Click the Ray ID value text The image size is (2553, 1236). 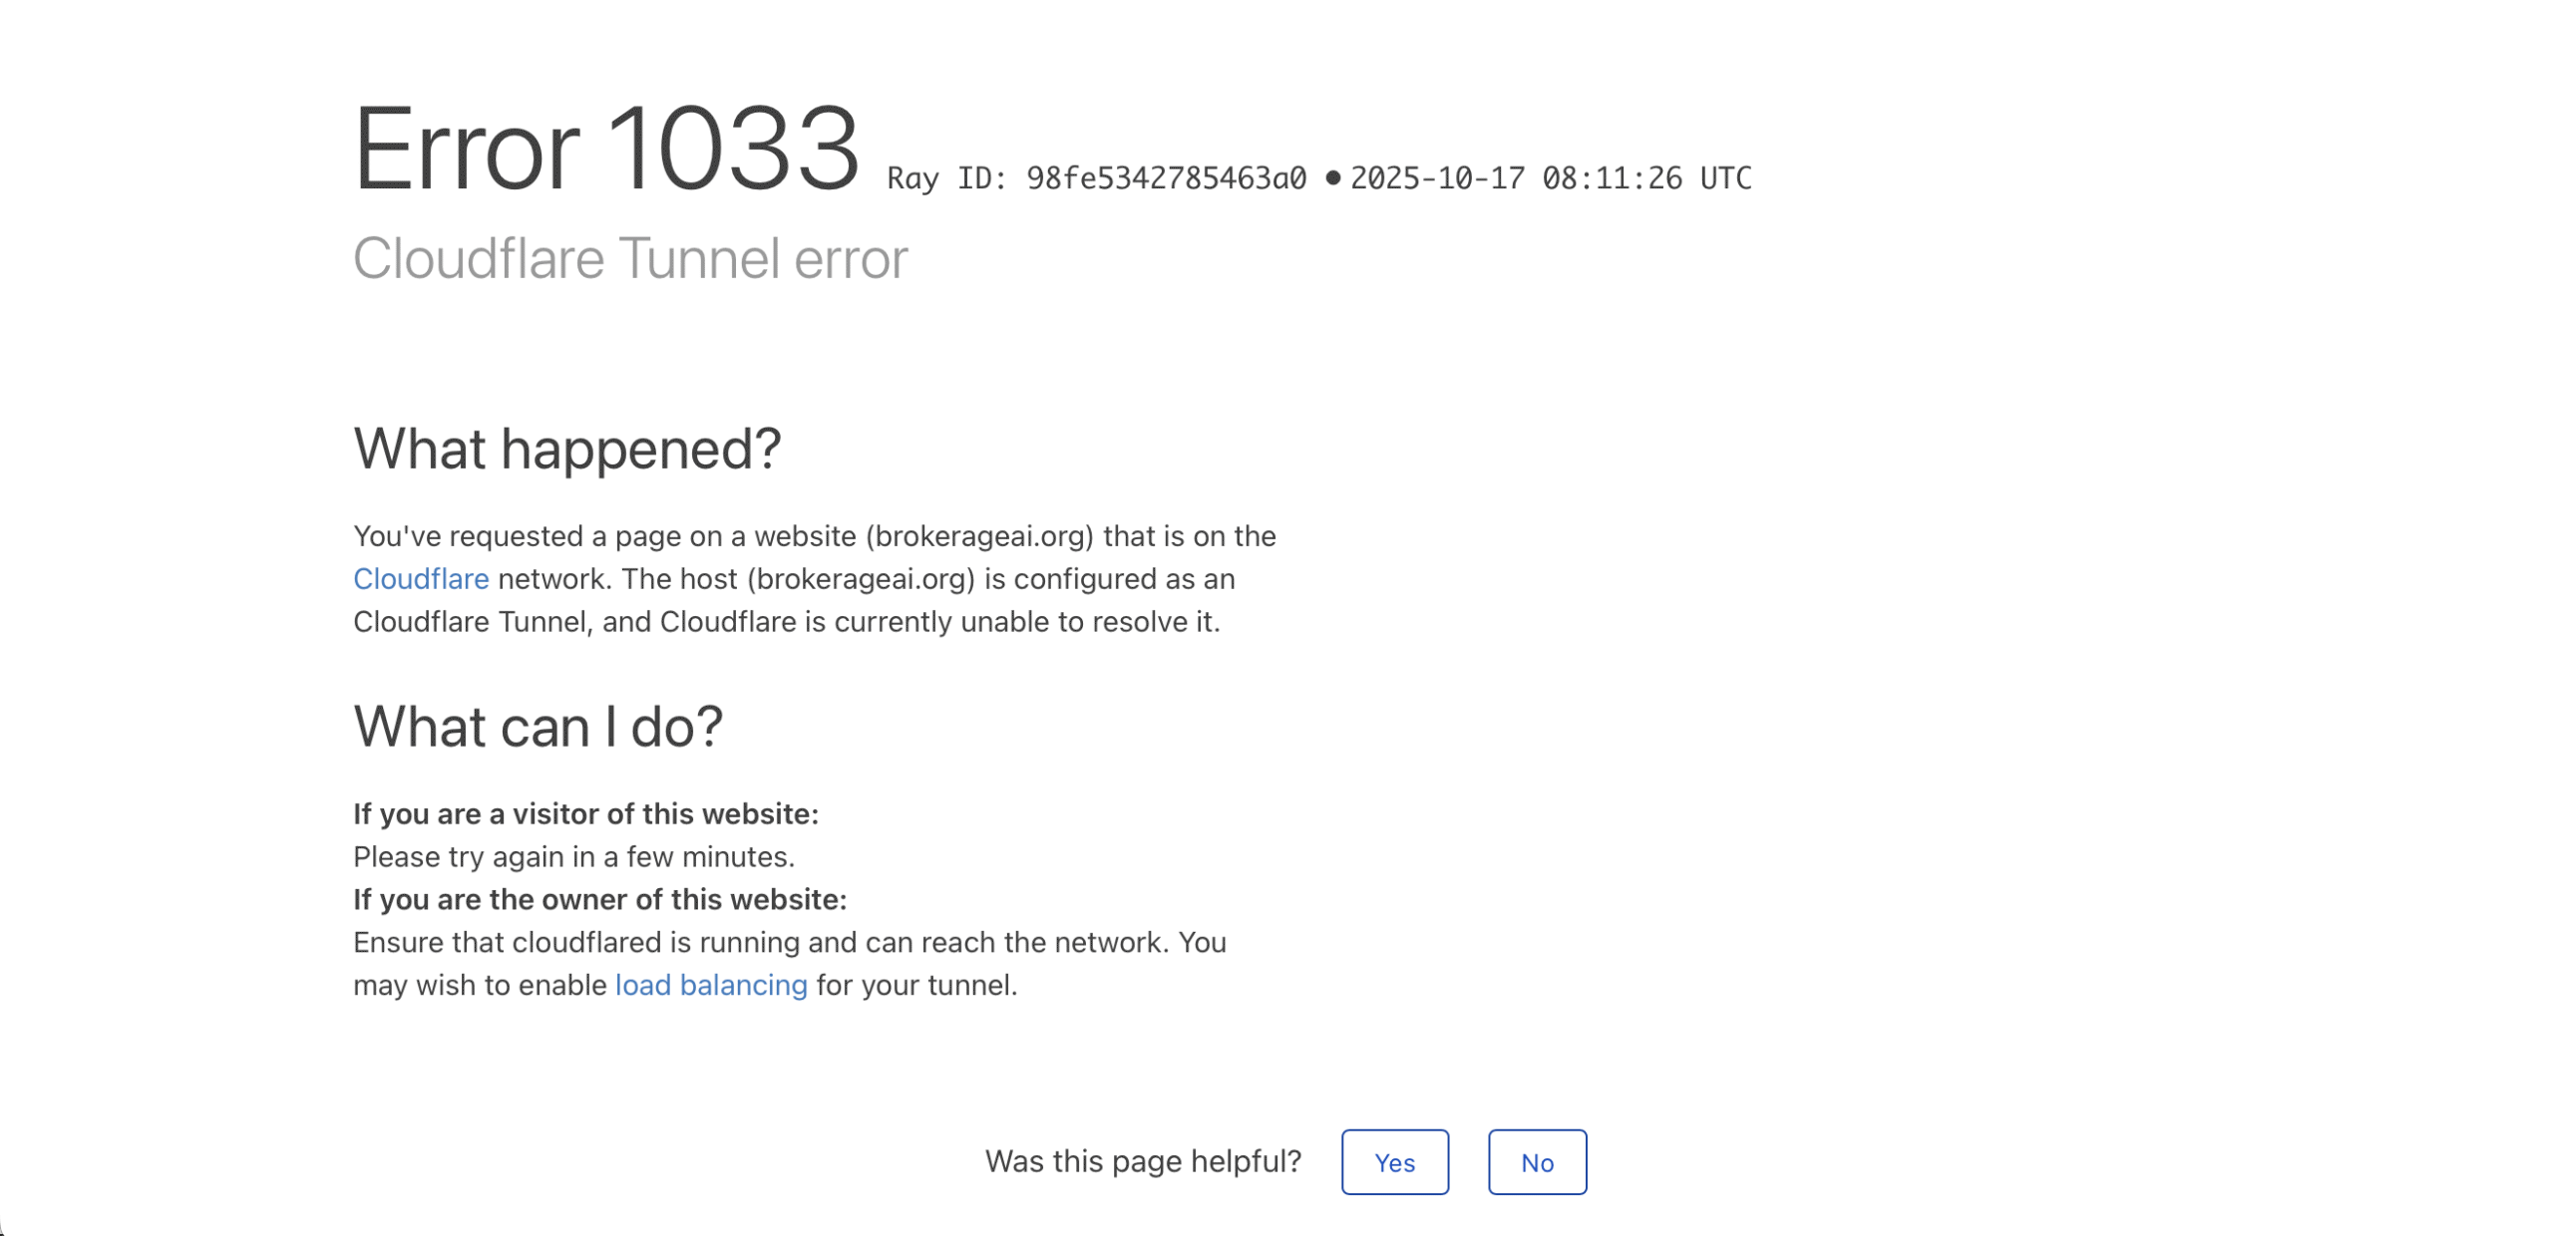1165,178
